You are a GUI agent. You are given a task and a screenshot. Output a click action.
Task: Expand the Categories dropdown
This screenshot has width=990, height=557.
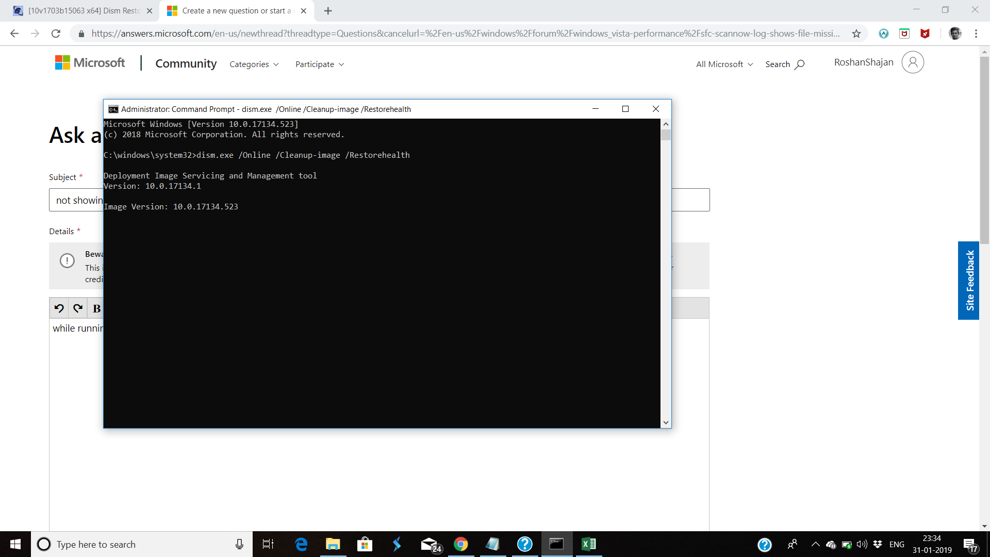click(x=254, y=64)
